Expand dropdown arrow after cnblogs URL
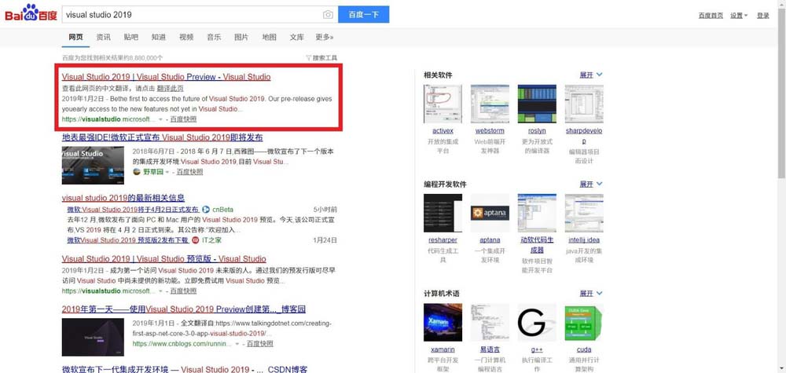The image size is (786, 373). coord(237,344)
